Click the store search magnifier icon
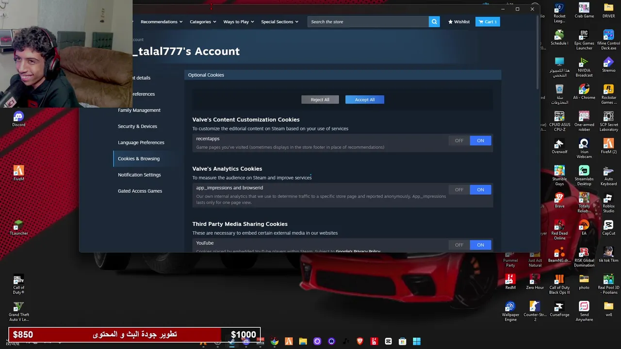 [x=434, y=21]
